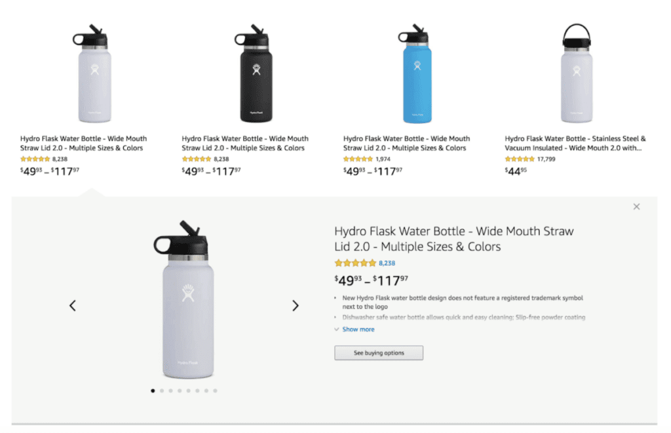The height and width of the screenshot is (433, 671).
Task: Click the See buying options button
Action: [x=379, y=352]
